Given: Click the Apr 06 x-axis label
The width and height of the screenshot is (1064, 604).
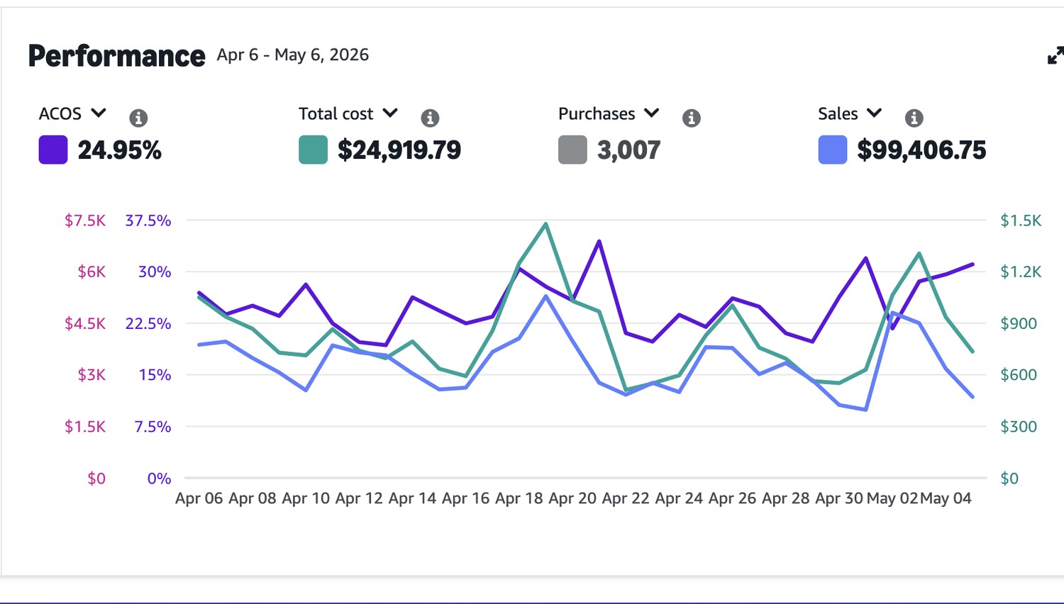Looking at the screenshot, I should click(x=199, y=498).
